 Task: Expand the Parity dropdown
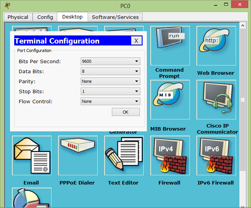[x=110, y=81]
